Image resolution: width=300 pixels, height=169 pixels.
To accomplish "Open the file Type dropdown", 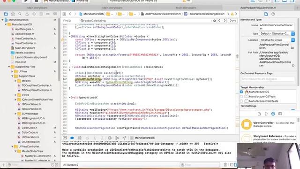I will pyautogui.click(x=277, y=33).
